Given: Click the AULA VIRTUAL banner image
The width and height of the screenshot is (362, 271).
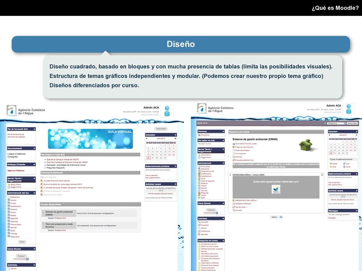Looking at the screenshot, I should (90, 139).
